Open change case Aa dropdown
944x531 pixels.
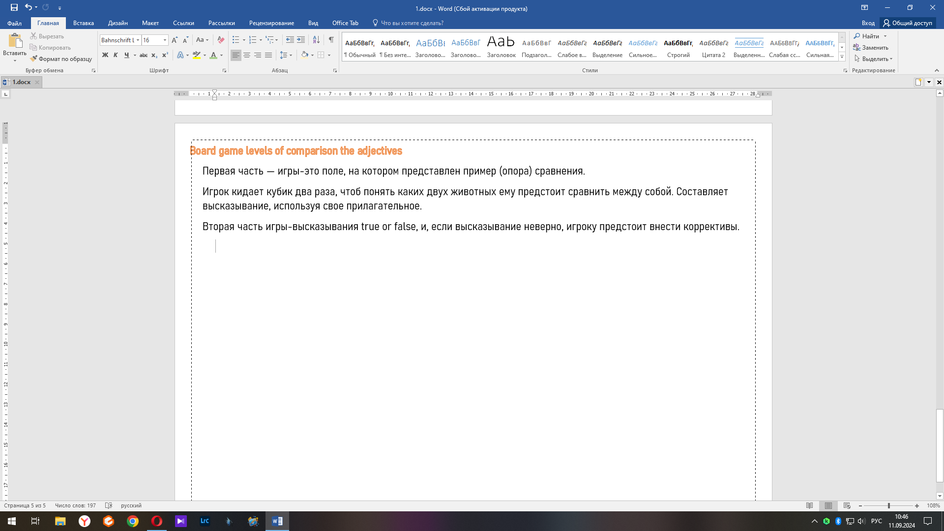tap(202, 40)
